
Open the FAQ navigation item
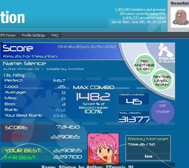pyautogui.click(x=55, y=35)
